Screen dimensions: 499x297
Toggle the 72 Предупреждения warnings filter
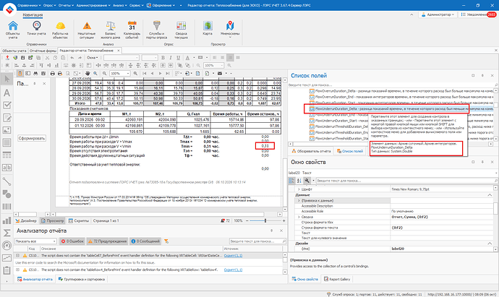[x=107, y=241]
